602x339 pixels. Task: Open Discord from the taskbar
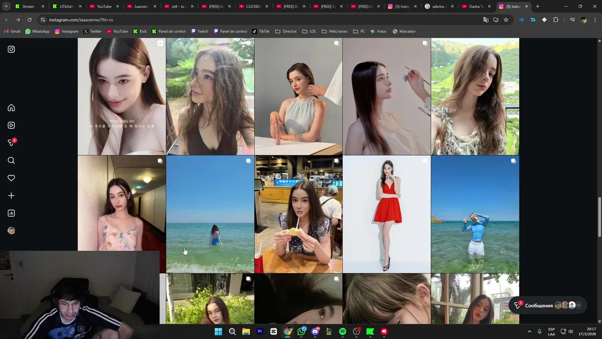(315, 331)
